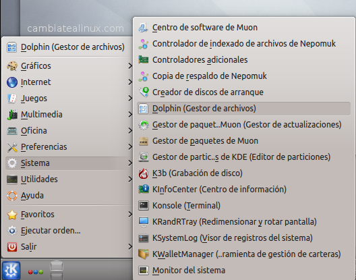Open Gestor de paquetes de Muon

coord(243,141)
